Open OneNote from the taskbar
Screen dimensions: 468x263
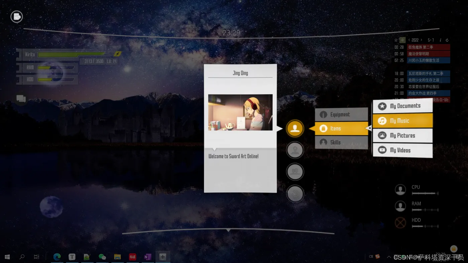tap(147, 257)
